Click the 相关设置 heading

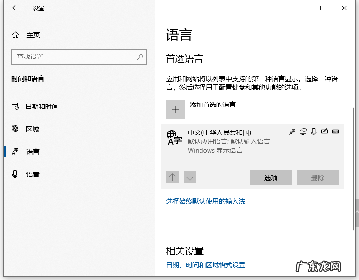coord(184,251)
